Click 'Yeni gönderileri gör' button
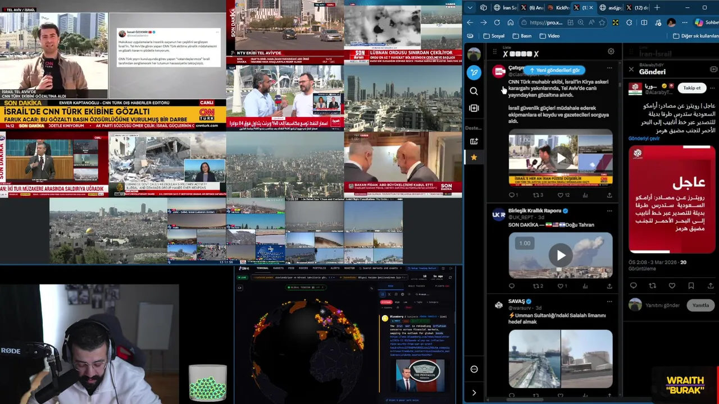 tap(555, 70)
